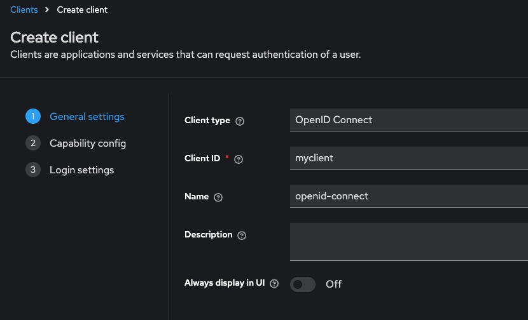
Task: Open help tooltip for Name field
Action: click(x=218, y=197)
